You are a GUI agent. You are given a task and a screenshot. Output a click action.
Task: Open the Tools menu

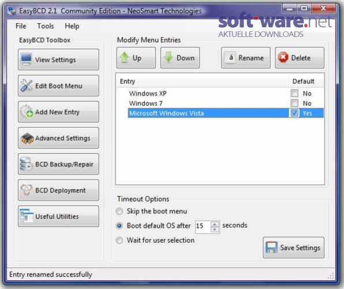[x=46, y=26]
